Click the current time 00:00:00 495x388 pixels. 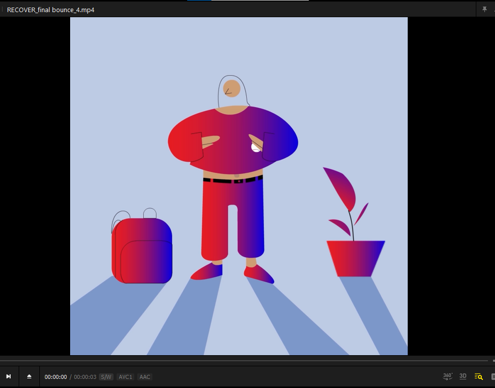(x=56, y=377)
